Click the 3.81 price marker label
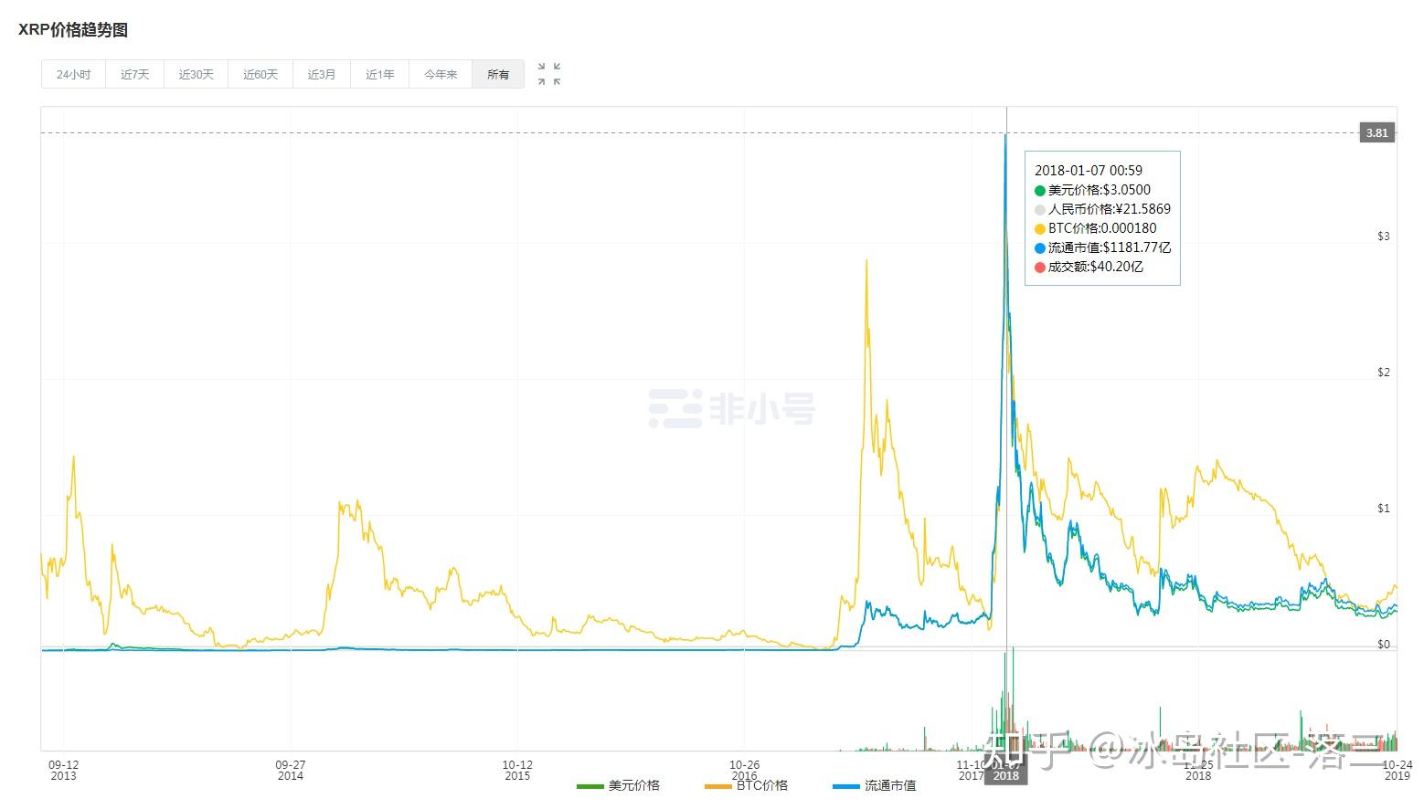Viewport: 1424px width, 809px height. tap(1376, 132)
